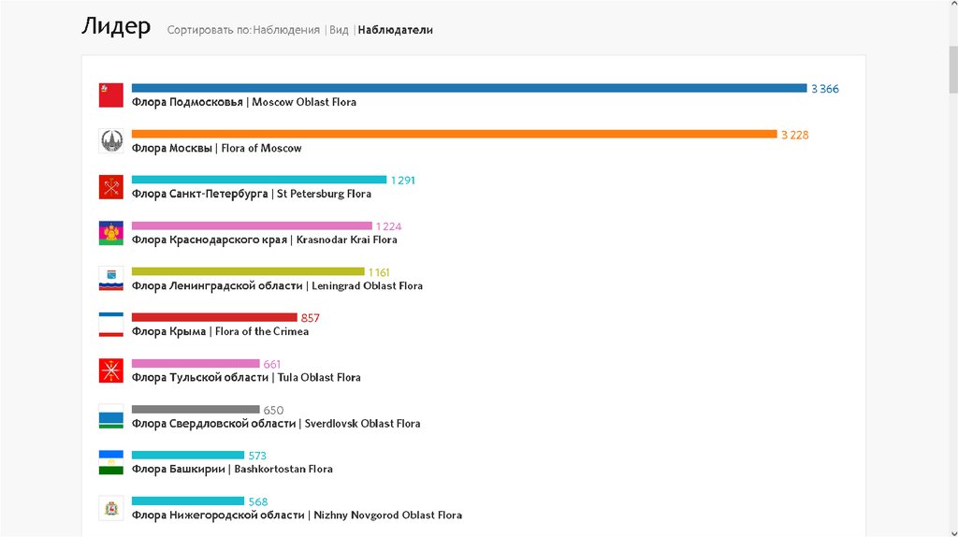
Task: Click the scrollbar down arrow
Action: tap(953, 532)
